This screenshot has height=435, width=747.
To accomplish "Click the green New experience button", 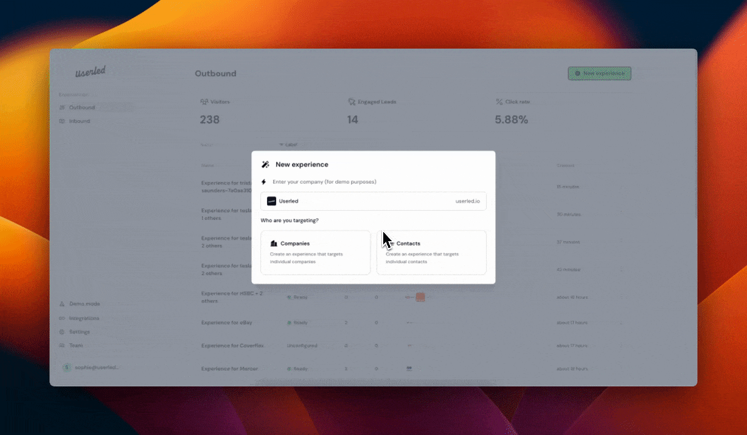I will 599,74.
